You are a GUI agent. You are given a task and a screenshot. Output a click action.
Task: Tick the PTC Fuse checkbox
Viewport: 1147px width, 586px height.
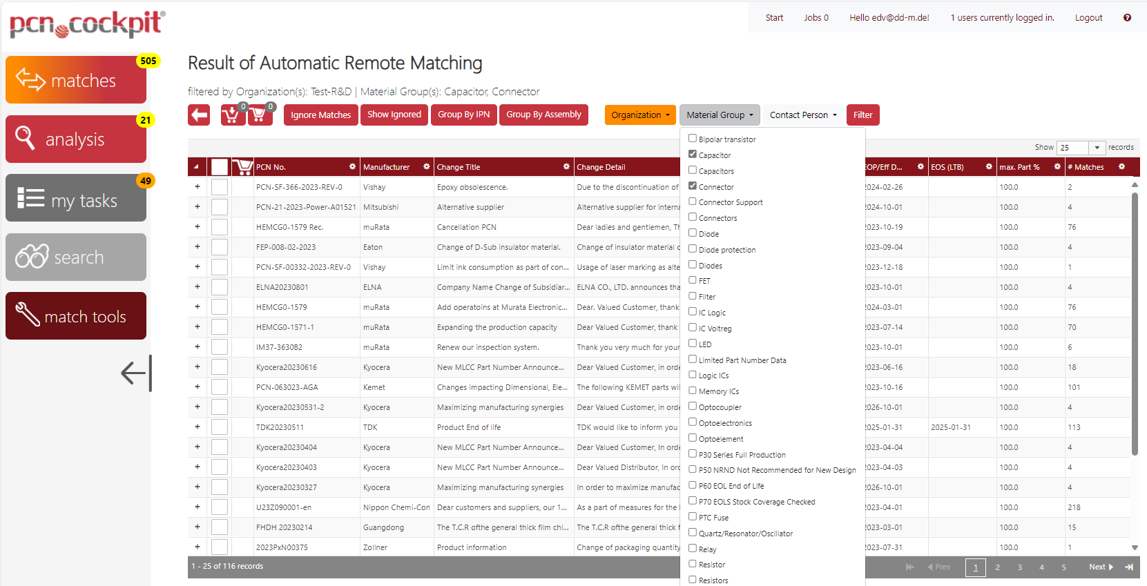point(693,517)
